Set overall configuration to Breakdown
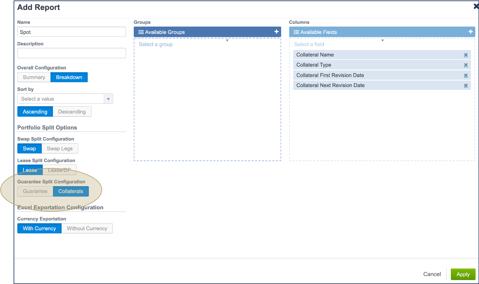479x284 pixels. 69,77
